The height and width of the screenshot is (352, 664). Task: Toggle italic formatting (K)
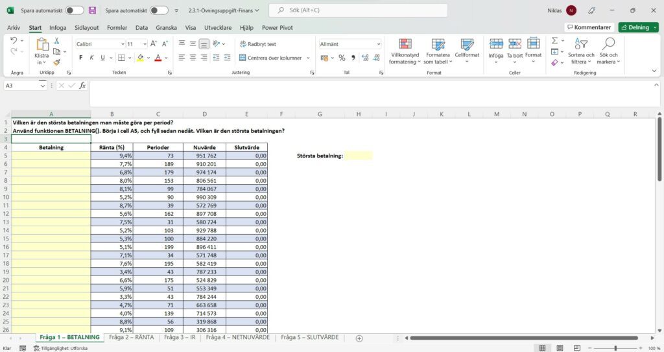pos(91,58)
